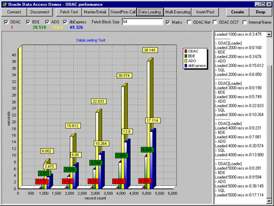Click the log scrollbar down arrow
Viewport: 274px width, 206px height.
269,201
